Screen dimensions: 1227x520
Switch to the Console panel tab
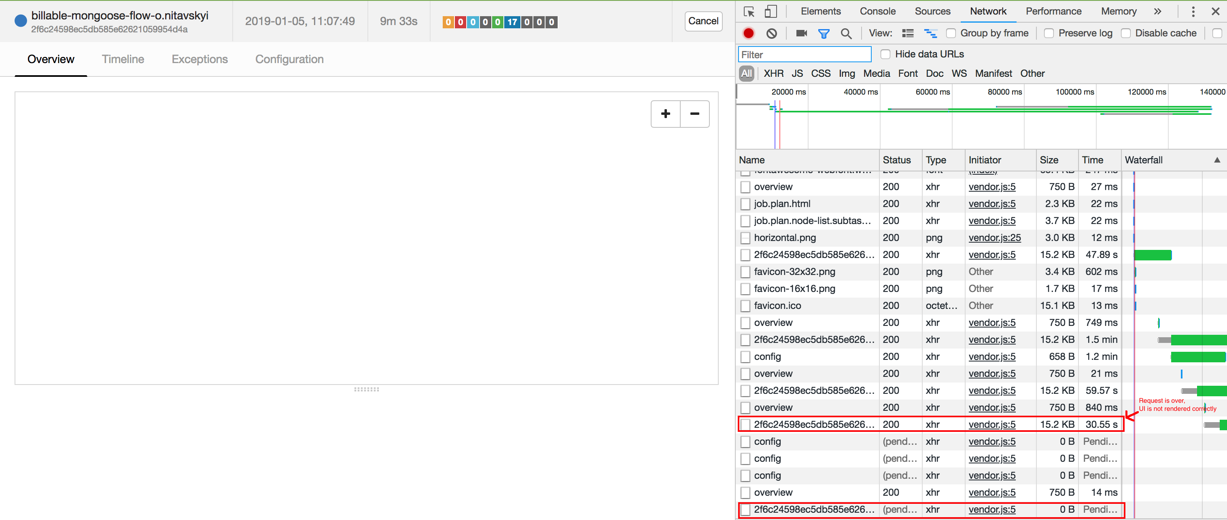(x=877, y=11)
